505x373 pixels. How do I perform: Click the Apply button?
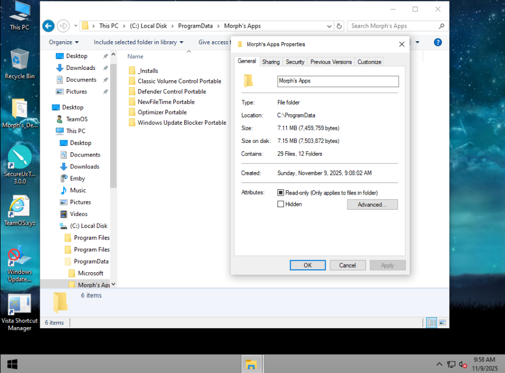click(x=388, y=265)
